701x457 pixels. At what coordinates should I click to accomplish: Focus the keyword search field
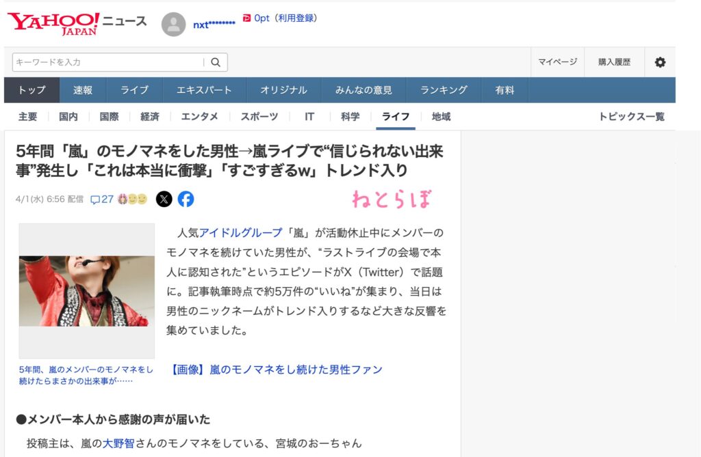(107, 62)
